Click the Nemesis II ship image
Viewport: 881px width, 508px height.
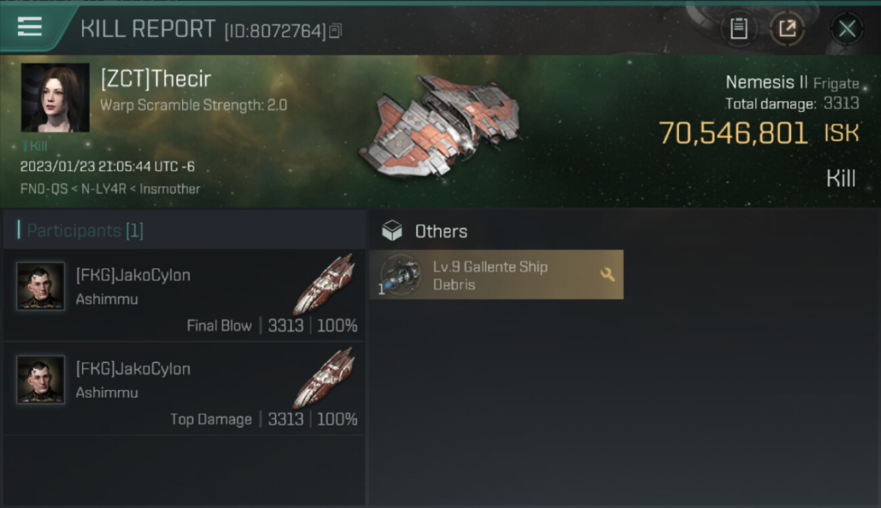(x=439, y=125)
